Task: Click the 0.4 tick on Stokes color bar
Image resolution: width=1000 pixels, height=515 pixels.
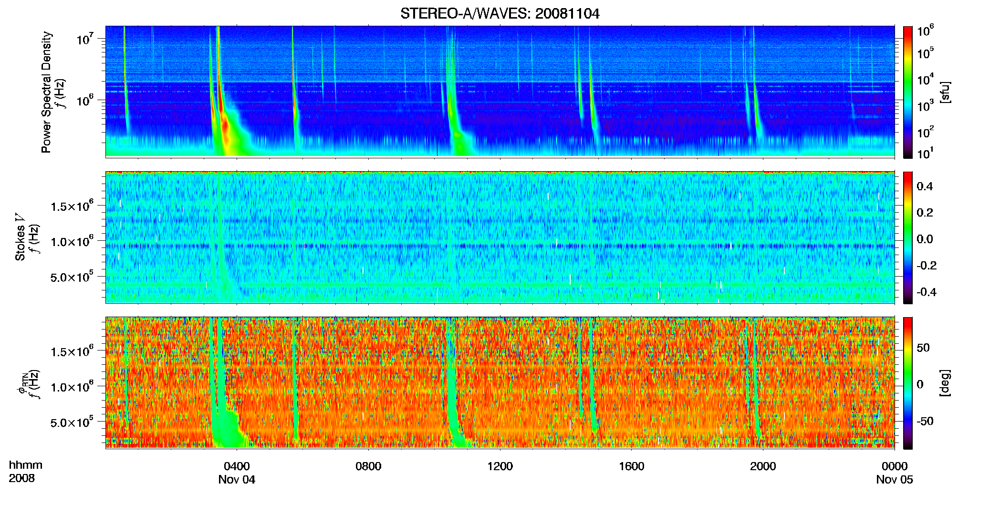Action: 925,186
